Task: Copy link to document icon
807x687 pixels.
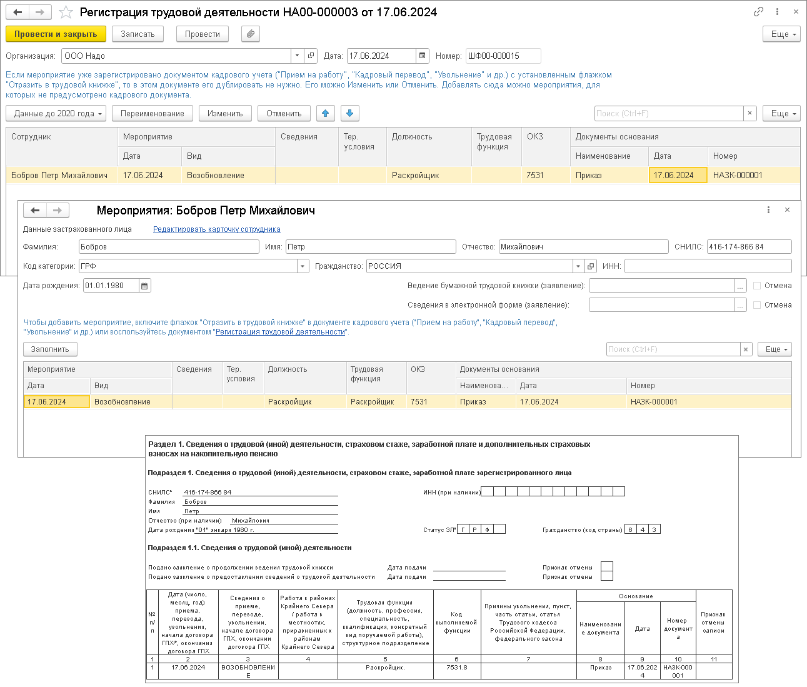Action: [x=758, y=11]
